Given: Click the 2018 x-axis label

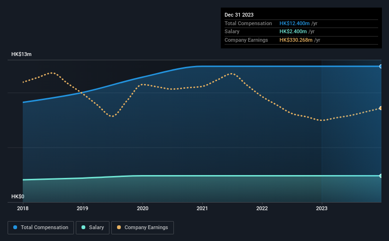Looking at the screenshot, I should tap(23, 208).
